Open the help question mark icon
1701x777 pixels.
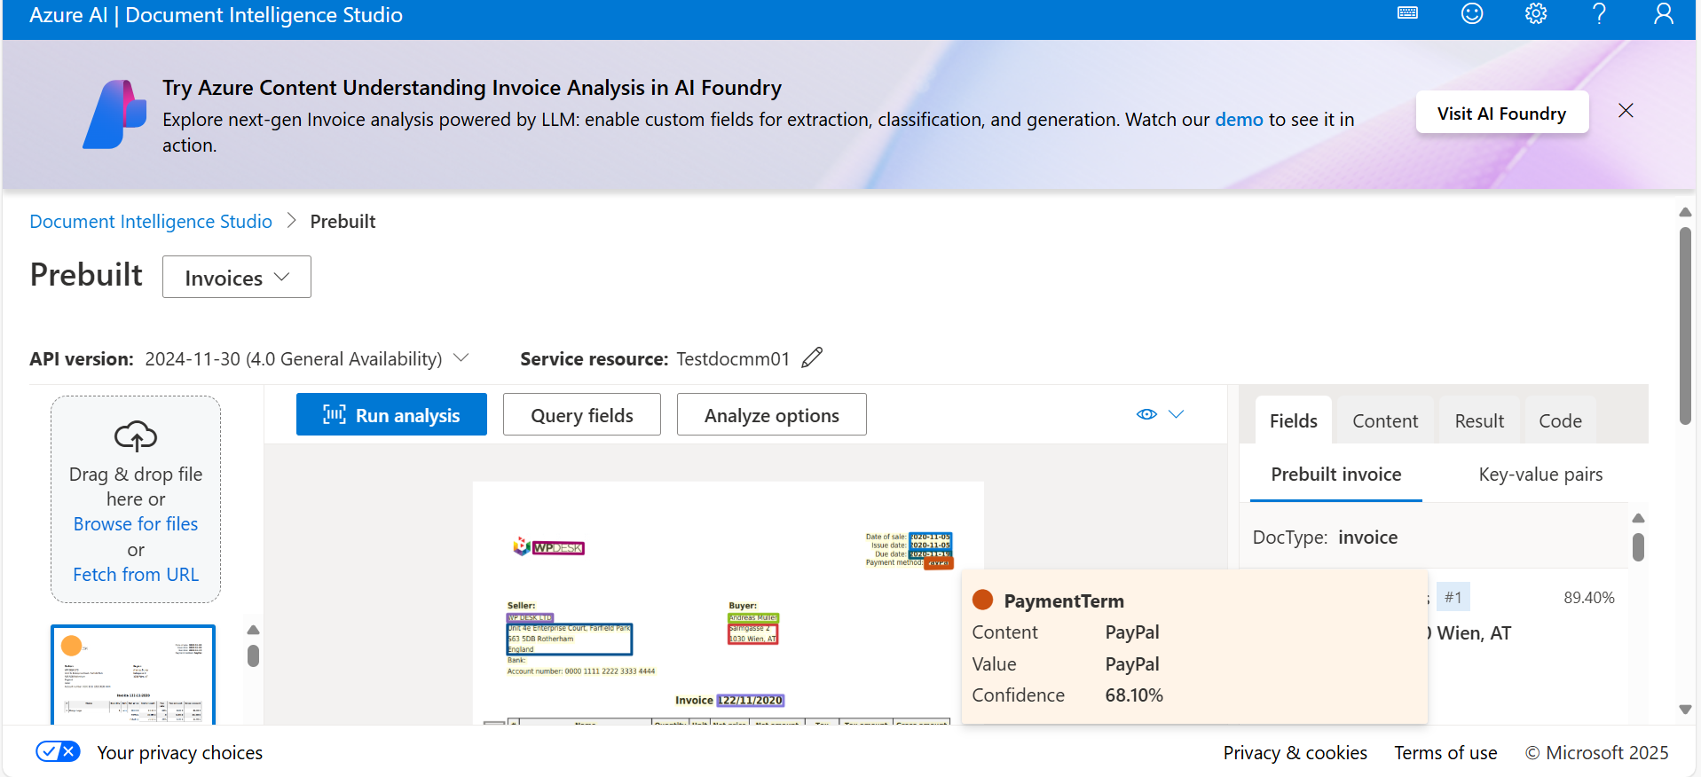point(1598,13)
